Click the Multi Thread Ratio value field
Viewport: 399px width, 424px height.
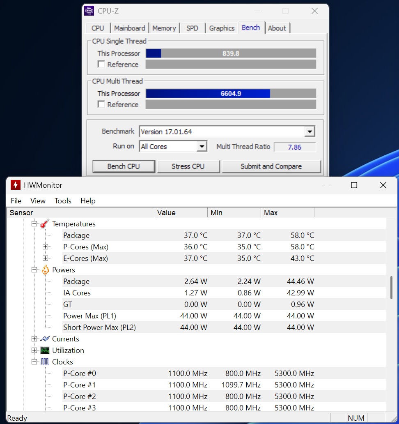[294, 147]
